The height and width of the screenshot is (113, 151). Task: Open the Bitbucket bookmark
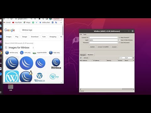tap(45, 22)
